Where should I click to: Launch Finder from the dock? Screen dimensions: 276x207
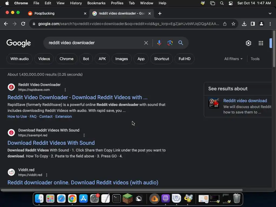[39, 199]
